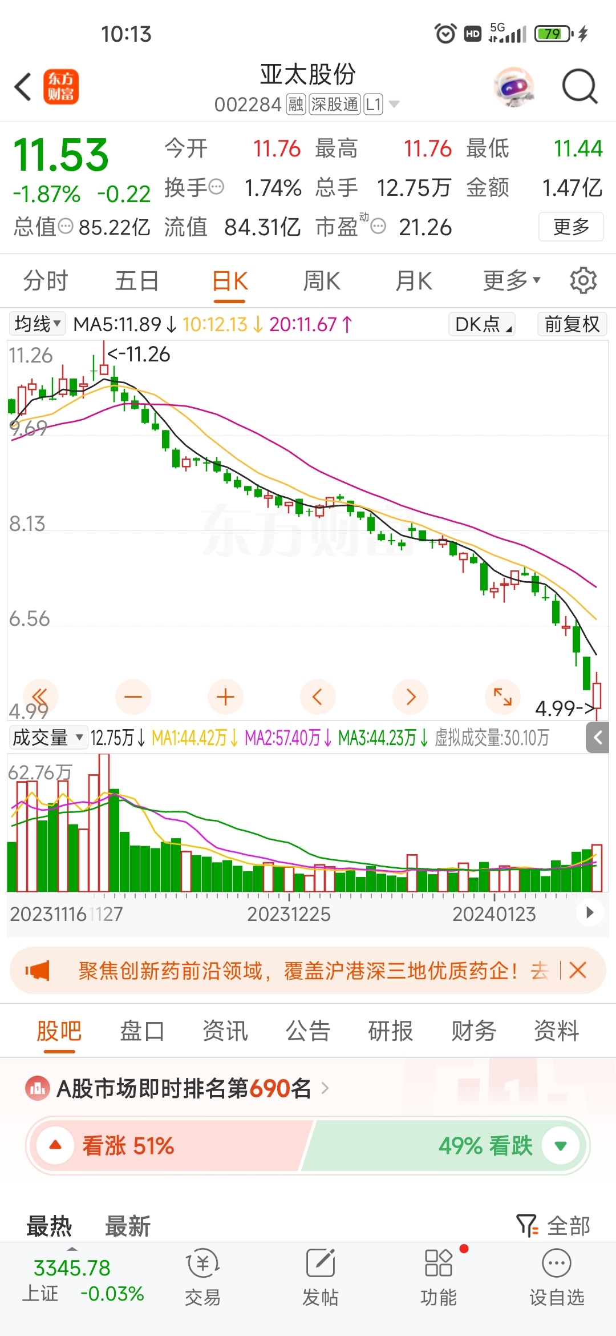Zoom out chart with minus button
This screenshot has width=616, height=1336.
click(x=133, y=697)
